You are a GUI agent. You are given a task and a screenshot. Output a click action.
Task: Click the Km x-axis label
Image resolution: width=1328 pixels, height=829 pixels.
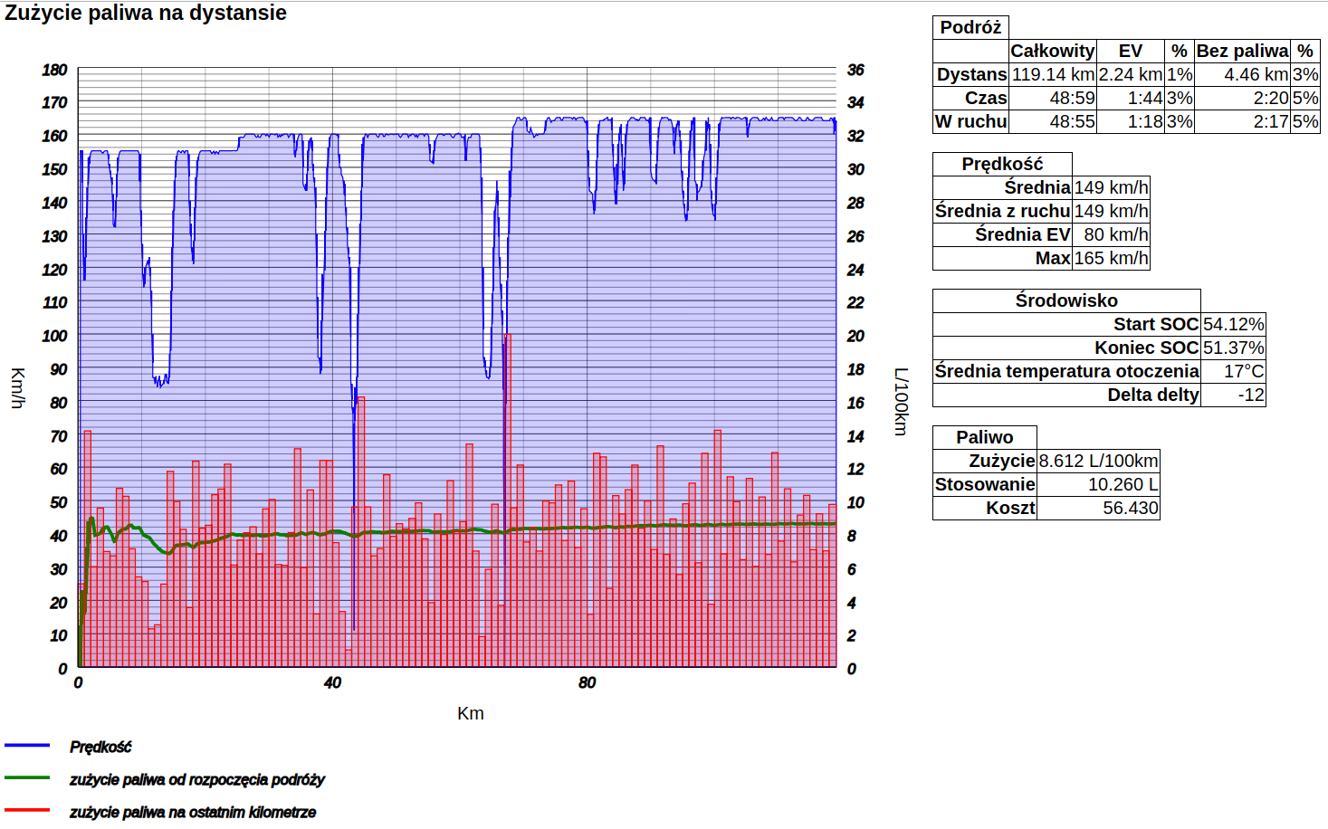(x=471, y=714)
